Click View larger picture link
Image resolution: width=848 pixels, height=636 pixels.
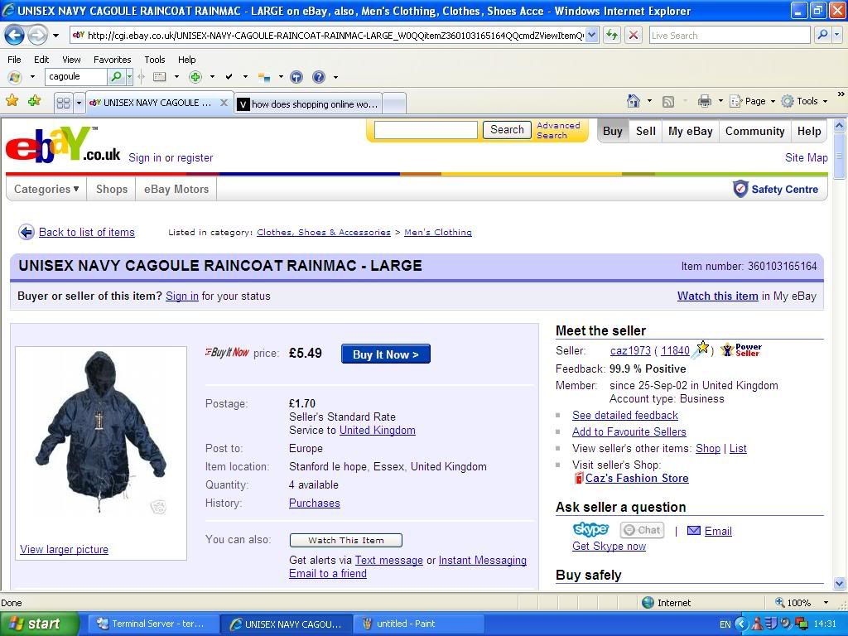tap(64, 550)
